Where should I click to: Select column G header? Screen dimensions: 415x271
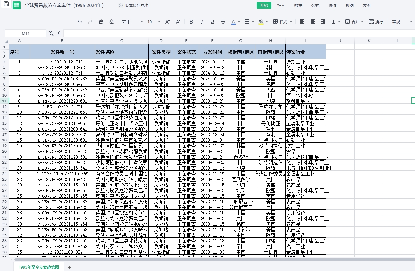tap(241, 41)
